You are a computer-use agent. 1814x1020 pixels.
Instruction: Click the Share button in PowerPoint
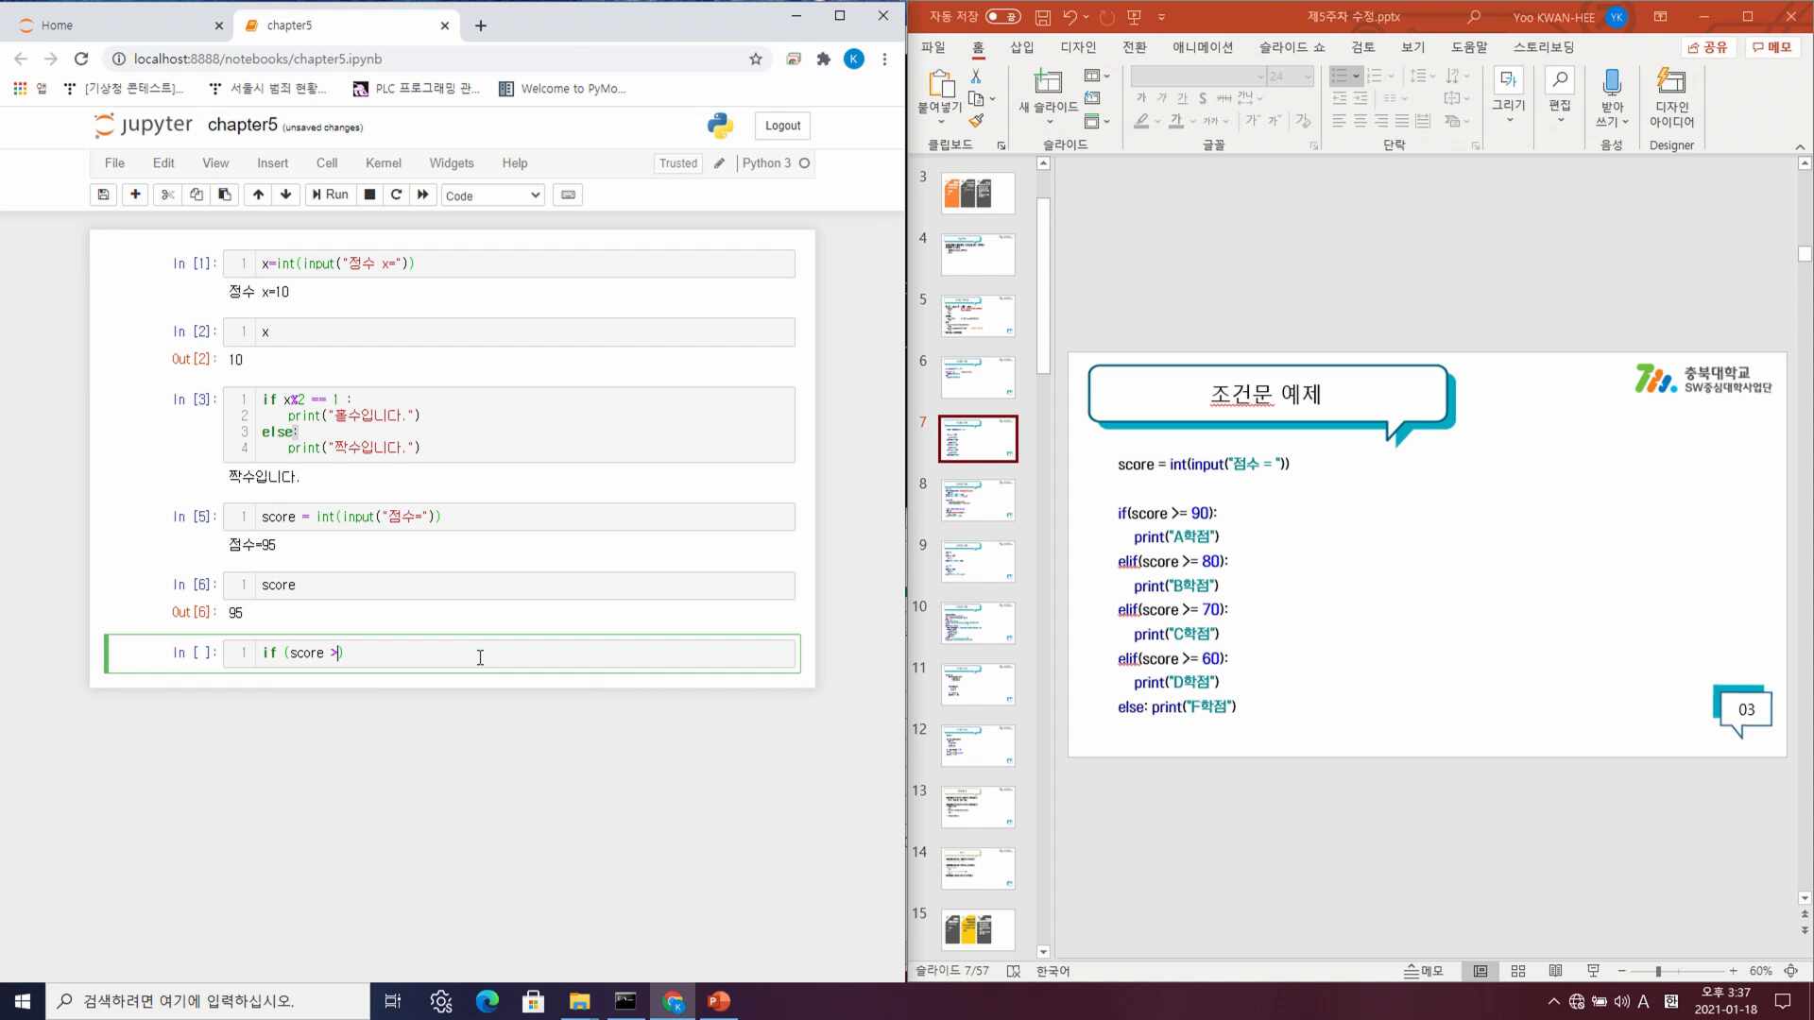tap(1708, 47)
